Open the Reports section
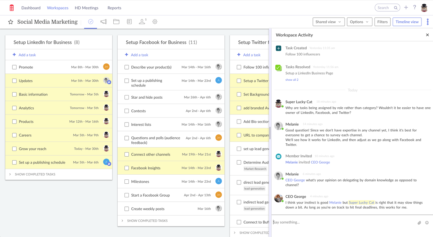Screen dimensions: 433x237 pos(114,8)
